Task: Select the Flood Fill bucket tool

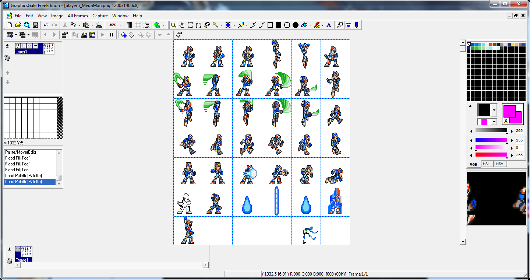Action: click(304, 25)
